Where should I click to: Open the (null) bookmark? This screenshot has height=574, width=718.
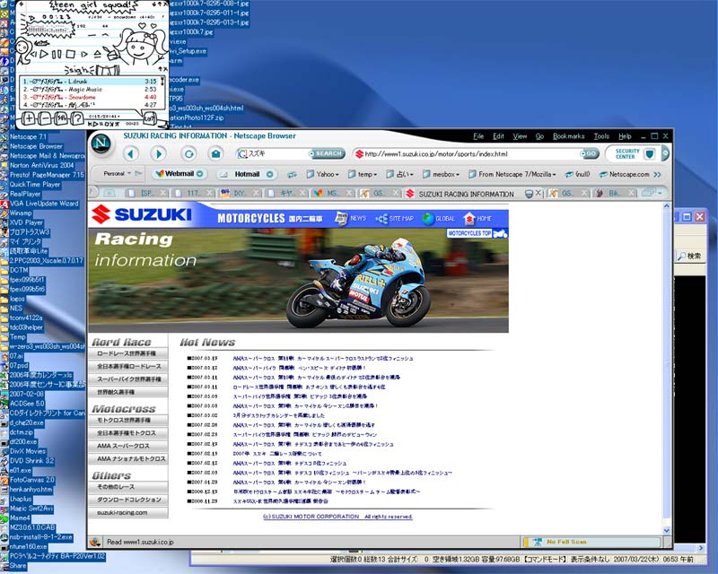(x=577, y=174)
